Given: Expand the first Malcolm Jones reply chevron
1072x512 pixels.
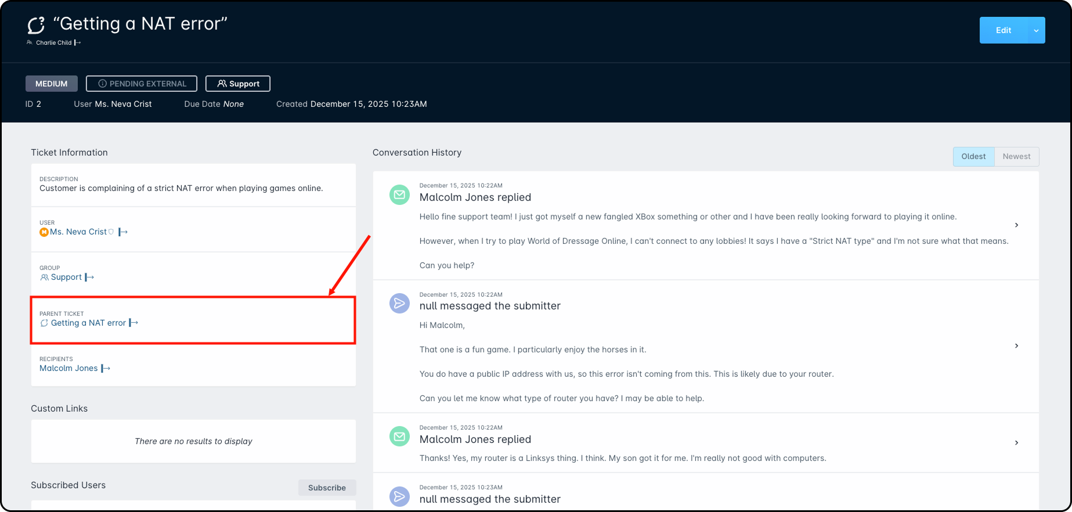Looking at the screenshot, I should coord(1016,225).
